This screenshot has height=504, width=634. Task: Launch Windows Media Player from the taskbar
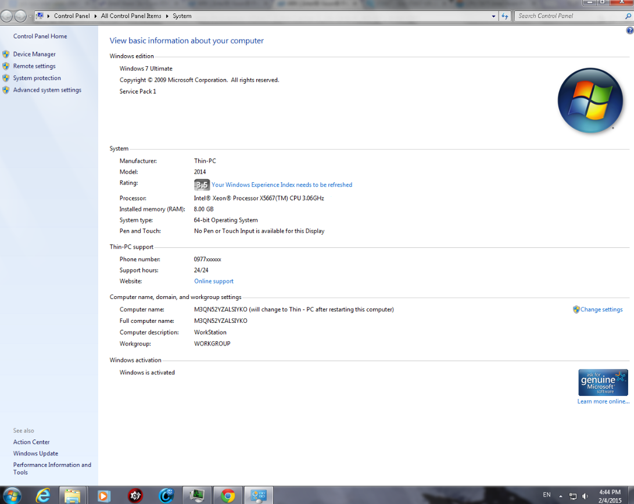103,496
